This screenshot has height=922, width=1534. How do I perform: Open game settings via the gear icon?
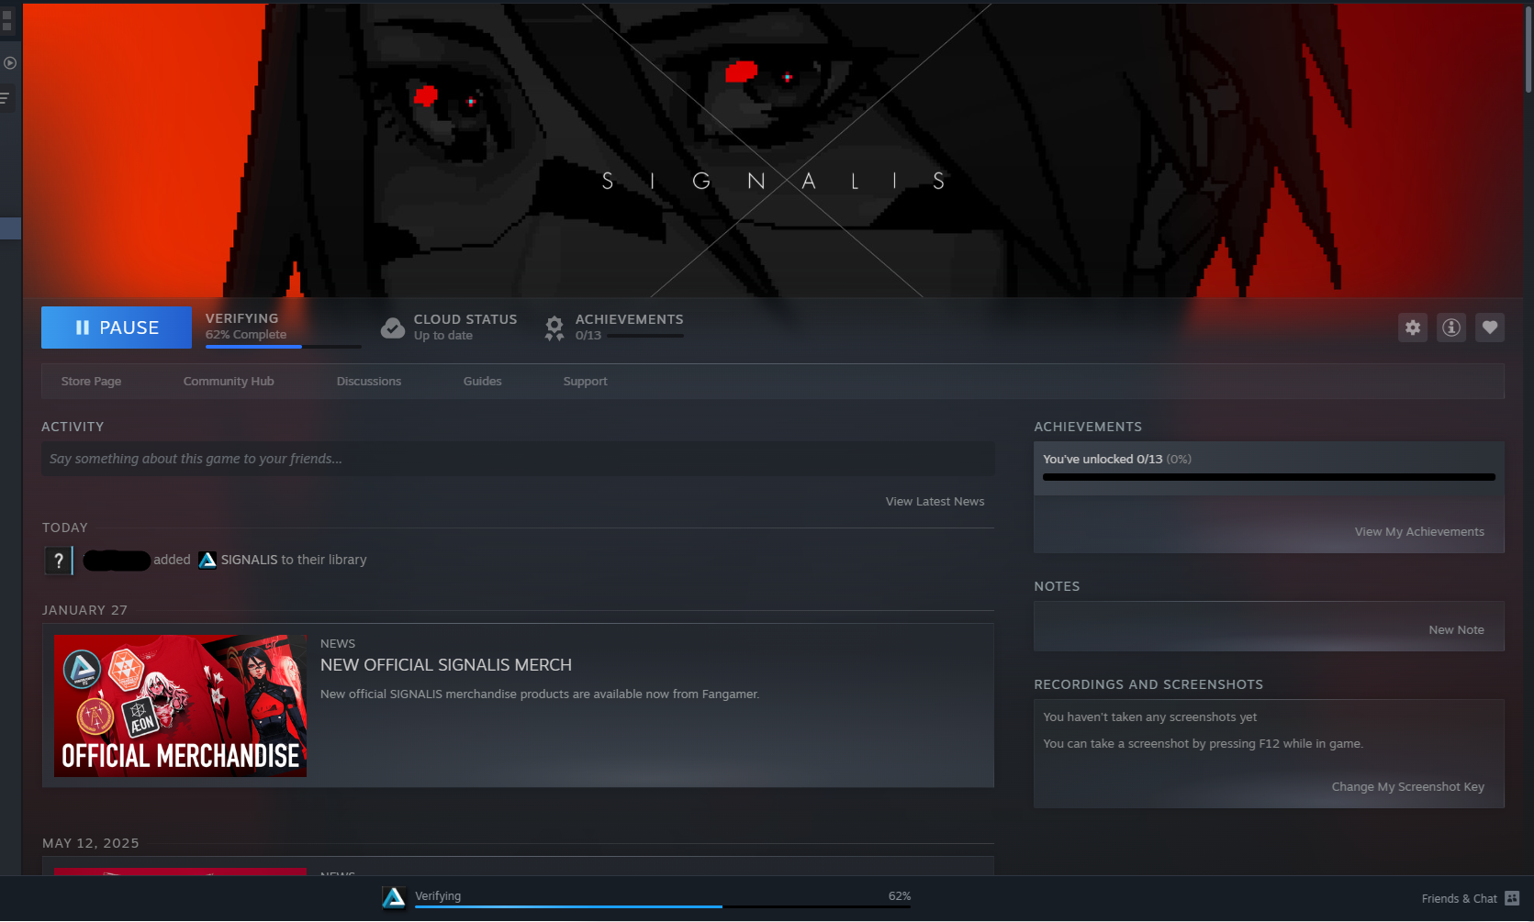tap(1413, 328)
